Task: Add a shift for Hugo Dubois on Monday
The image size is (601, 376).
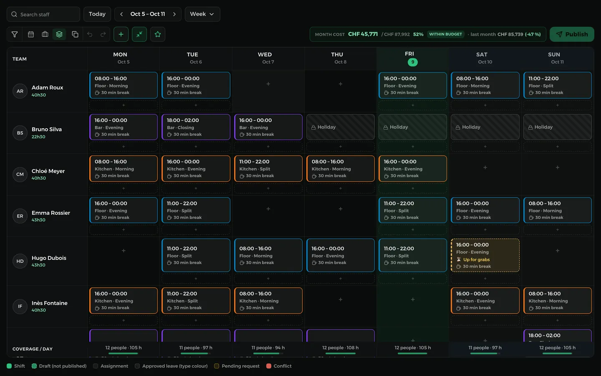Action: [x=124, y=251]
